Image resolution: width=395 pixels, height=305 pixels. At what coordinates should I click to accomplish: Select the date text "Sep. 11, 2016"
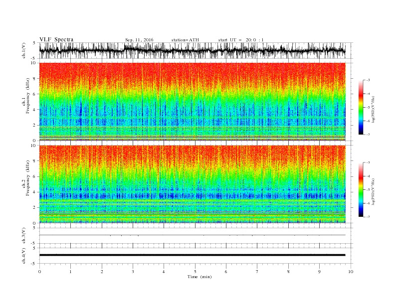(139, 40)
